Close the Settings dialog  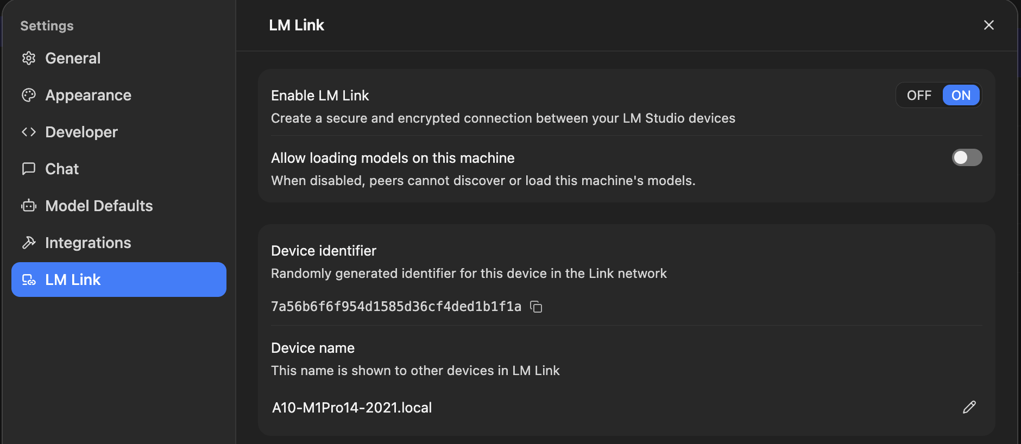coord(989,25)
